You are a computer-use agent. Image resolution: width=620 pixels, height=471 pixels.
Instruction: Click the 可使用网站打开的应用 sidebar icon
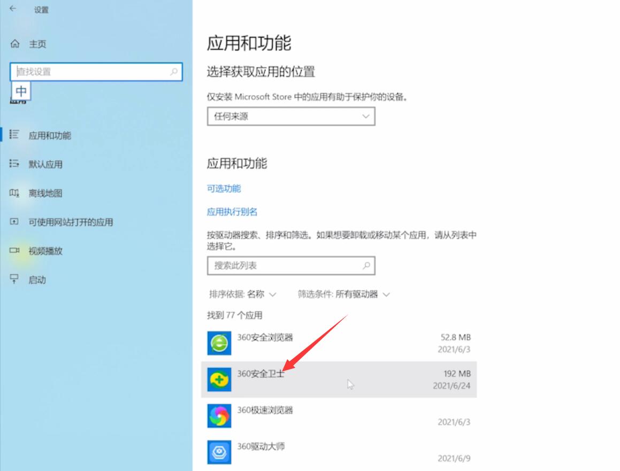coord(14,222)
